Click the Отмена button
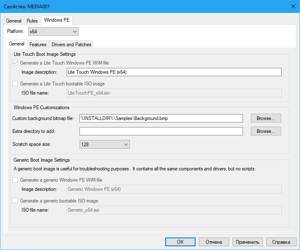The image size is (300, 250). coord(213,242)
